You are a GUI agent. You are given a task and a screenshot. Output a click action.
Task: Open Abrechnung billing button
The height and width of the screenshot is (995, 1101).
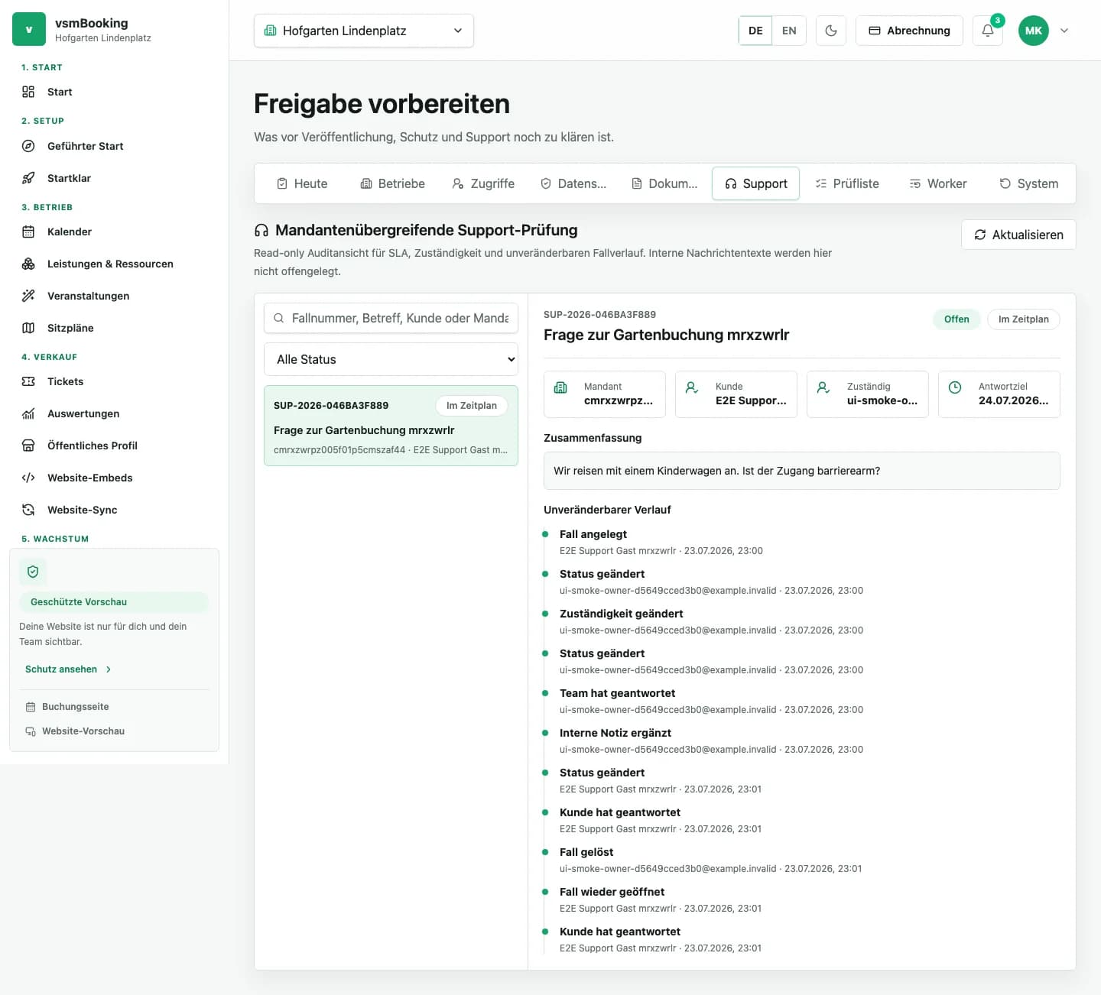pos(909,31)
